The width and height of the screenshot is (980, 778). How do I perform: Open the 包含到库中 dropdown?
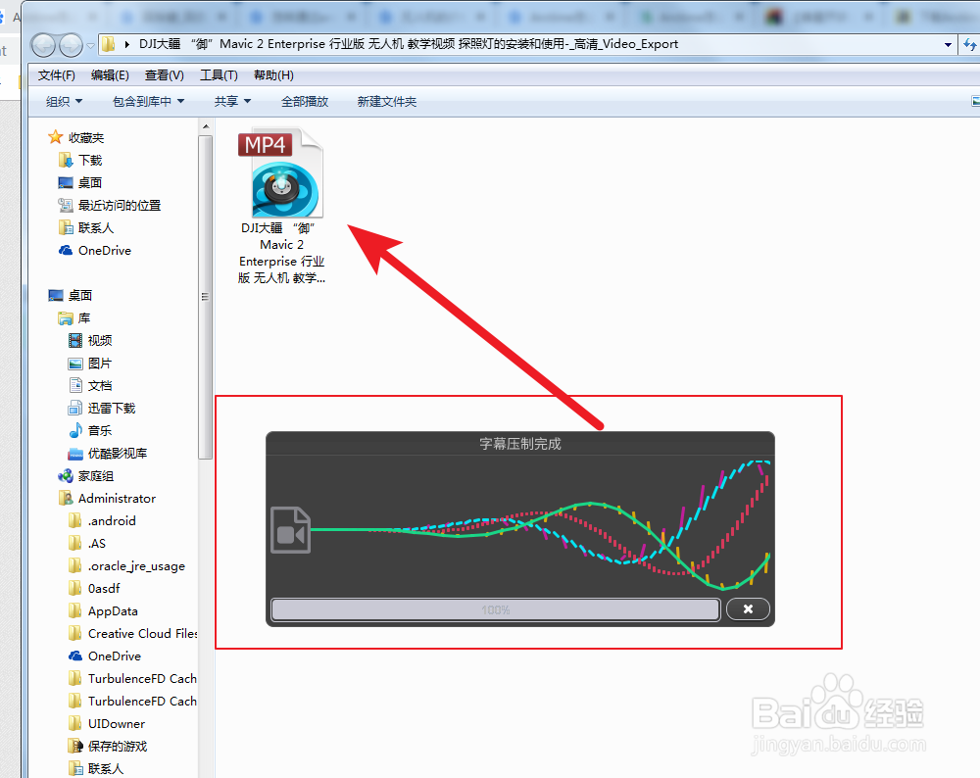[148, 101]
